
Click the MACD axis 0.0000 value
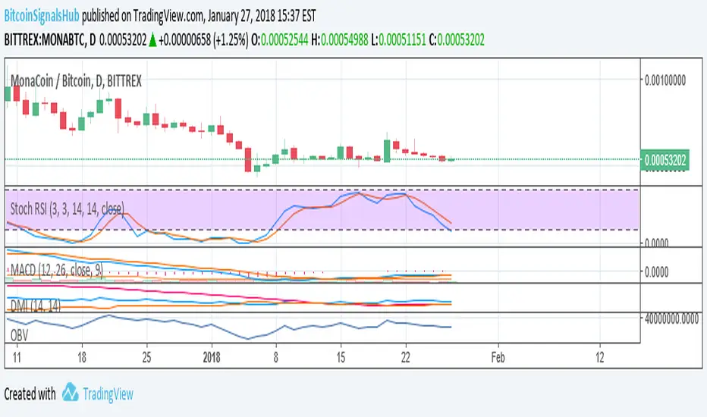(656, 272)
